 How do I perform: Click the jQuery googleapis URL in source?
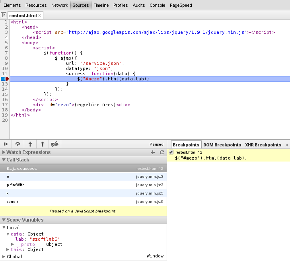point(157,32)
